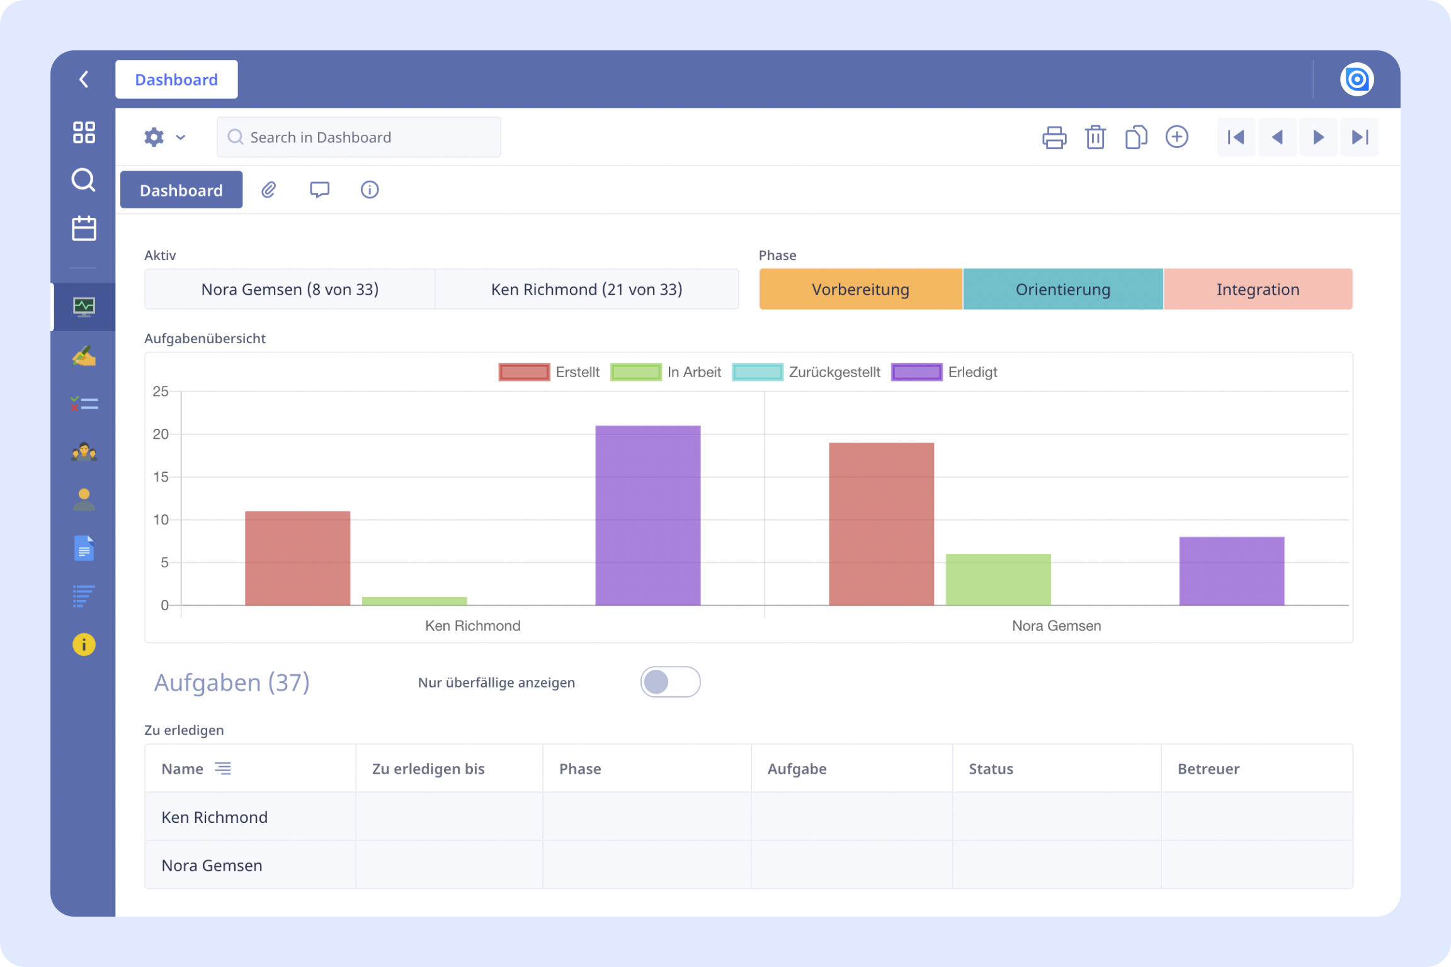Click the Search in Dashboard field

(359, 137)
